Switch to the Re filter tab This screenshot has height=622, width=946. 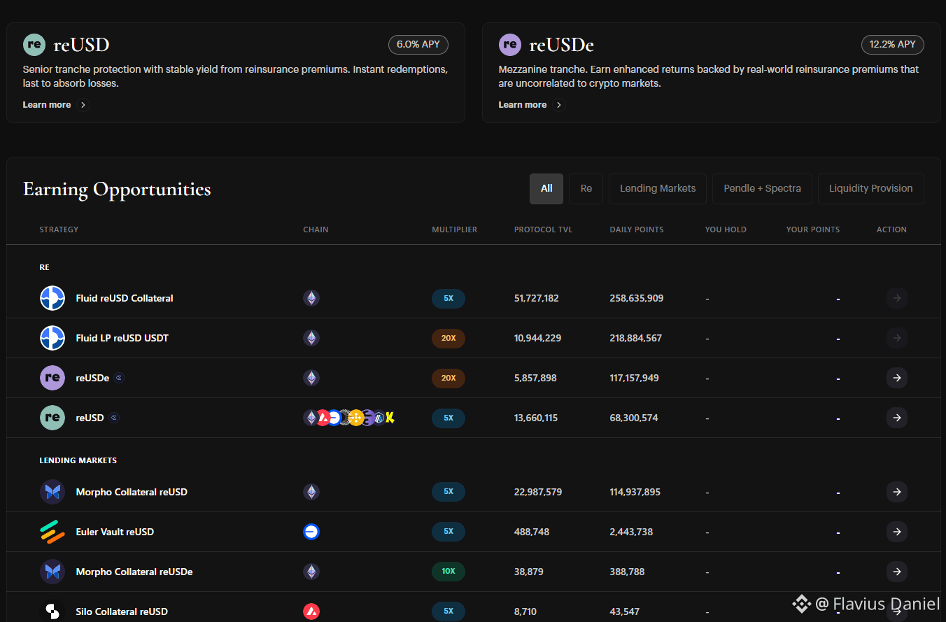click(586, 189)
